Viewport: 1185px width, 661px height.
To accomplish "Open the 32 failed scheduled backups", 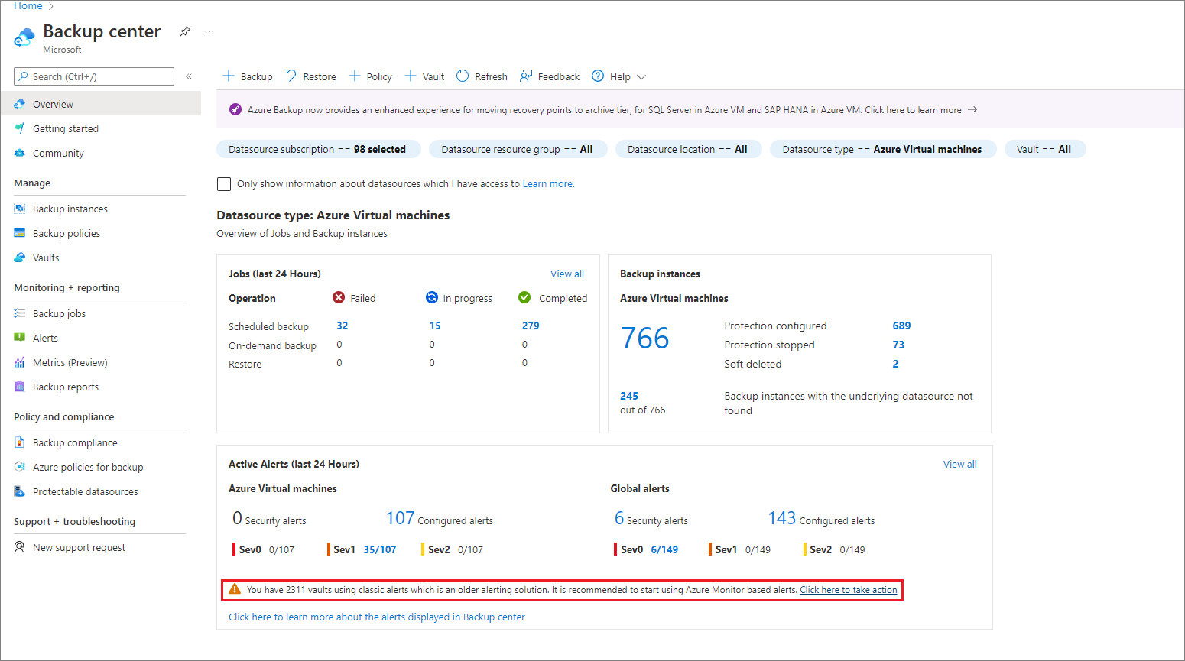I will pyautogui.click(x=343, y=326).
